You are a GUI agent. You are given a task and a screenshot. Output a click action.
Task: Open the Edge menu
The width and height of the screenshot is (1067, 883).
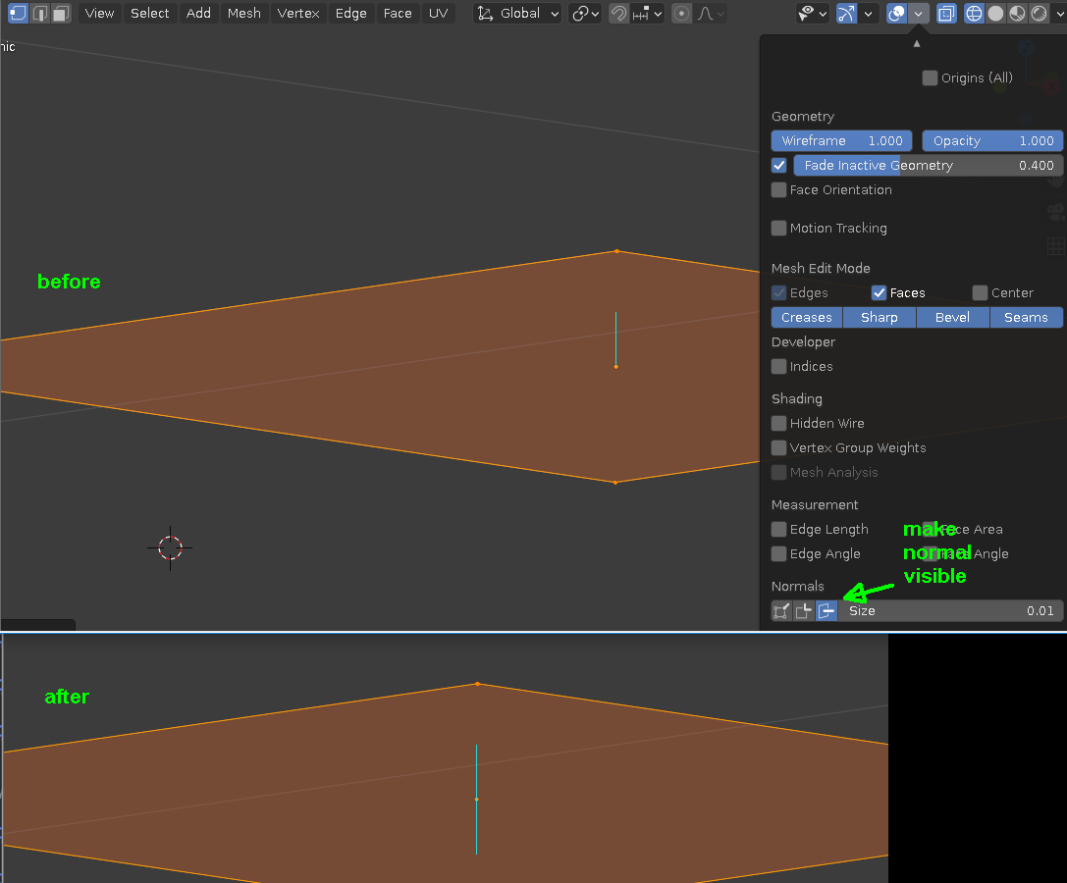[351, 13]
